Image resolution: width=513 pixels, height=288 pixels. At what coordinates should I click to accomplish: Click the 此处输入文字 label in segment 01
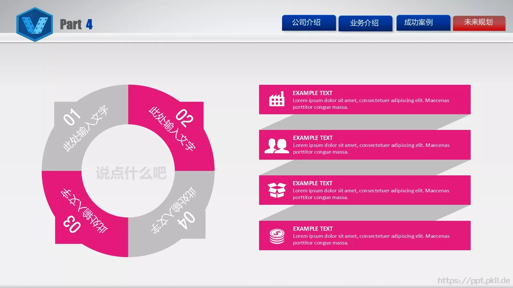(86, 128)
